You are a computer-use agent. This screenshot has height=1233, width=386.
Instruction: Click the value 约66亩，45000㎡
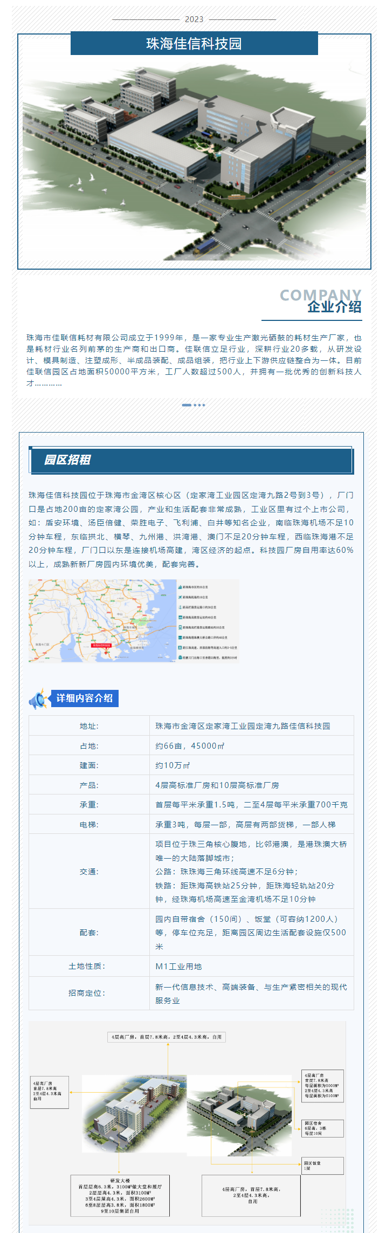[x=190, y=746]
